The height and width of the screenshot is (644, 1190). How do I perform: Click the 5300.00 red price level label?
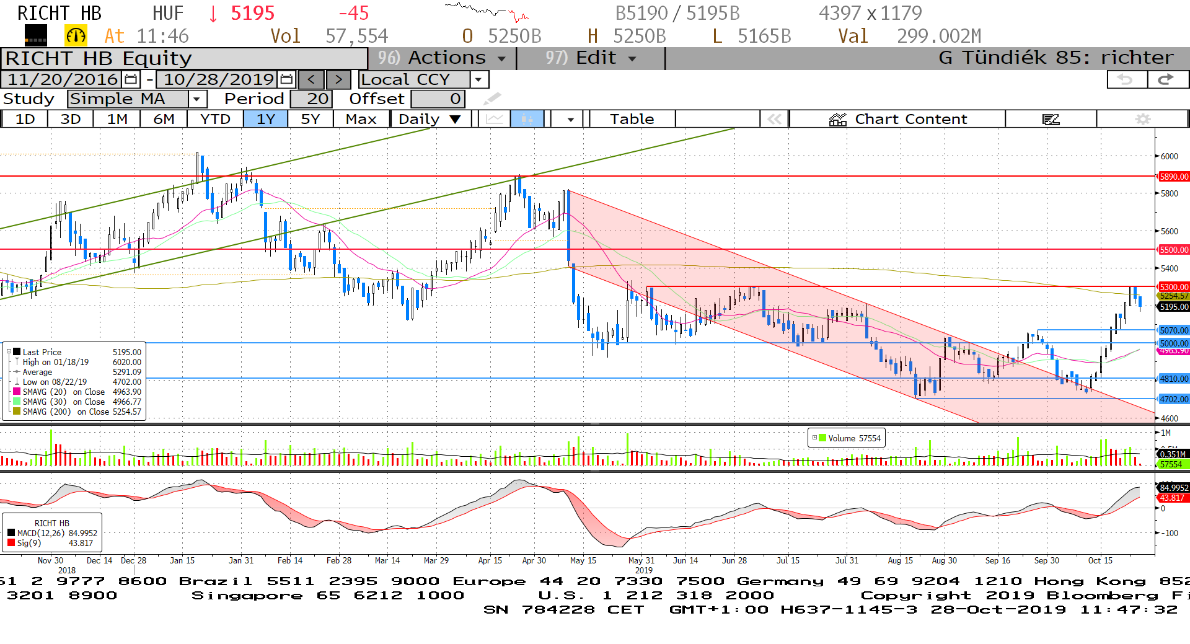coord(1174,287)
